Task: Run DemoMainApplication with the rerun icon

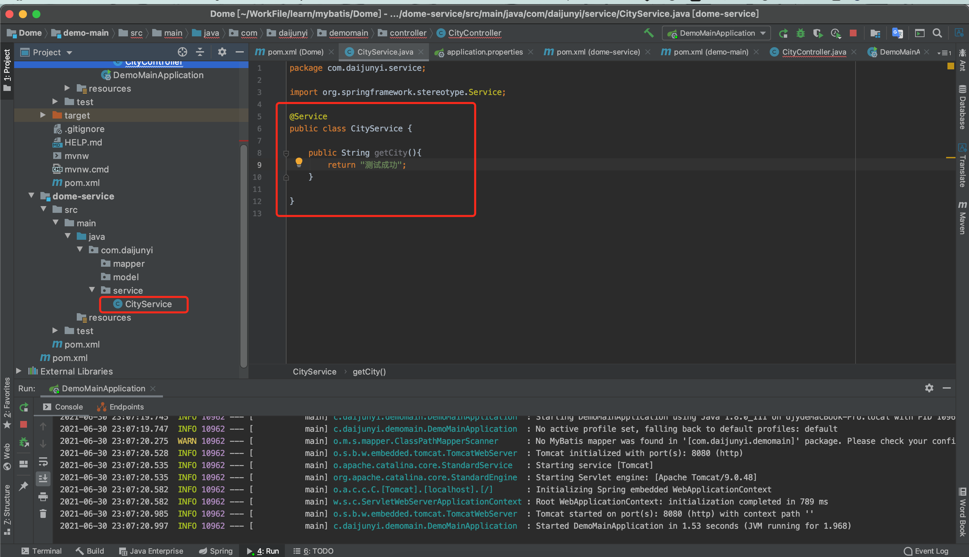Action: (783, 33)
